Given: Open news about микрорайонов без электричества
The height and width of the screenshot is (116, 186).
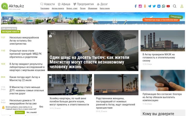Looking at the screenshot, I should point(24,41).
